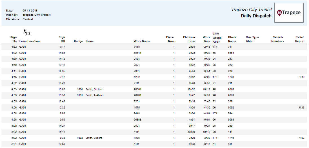Click the Trapeze logo in the header
Image resolution: width=309 pixels, height=148 pixels.
click(x=289, y=13)
